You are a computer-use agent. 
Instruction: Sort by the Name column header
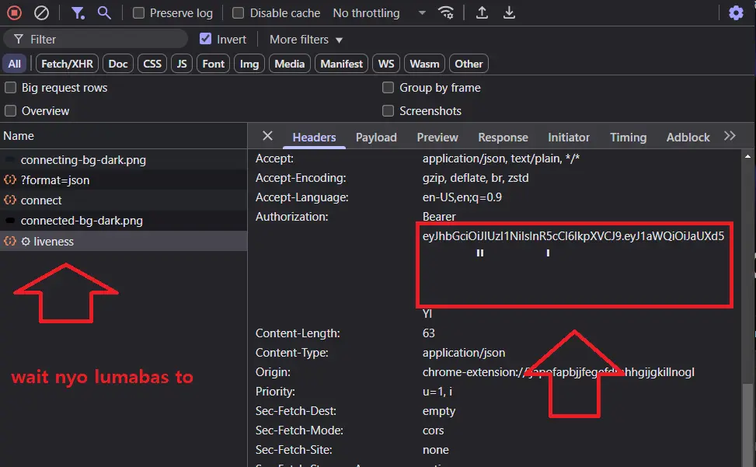click(x=124, y=136)
